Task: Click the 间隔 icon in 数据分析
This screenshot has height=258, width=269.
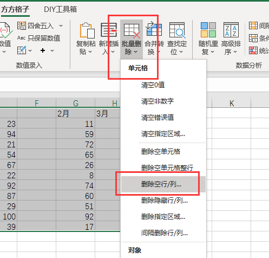Action: [x=253, y=25]
